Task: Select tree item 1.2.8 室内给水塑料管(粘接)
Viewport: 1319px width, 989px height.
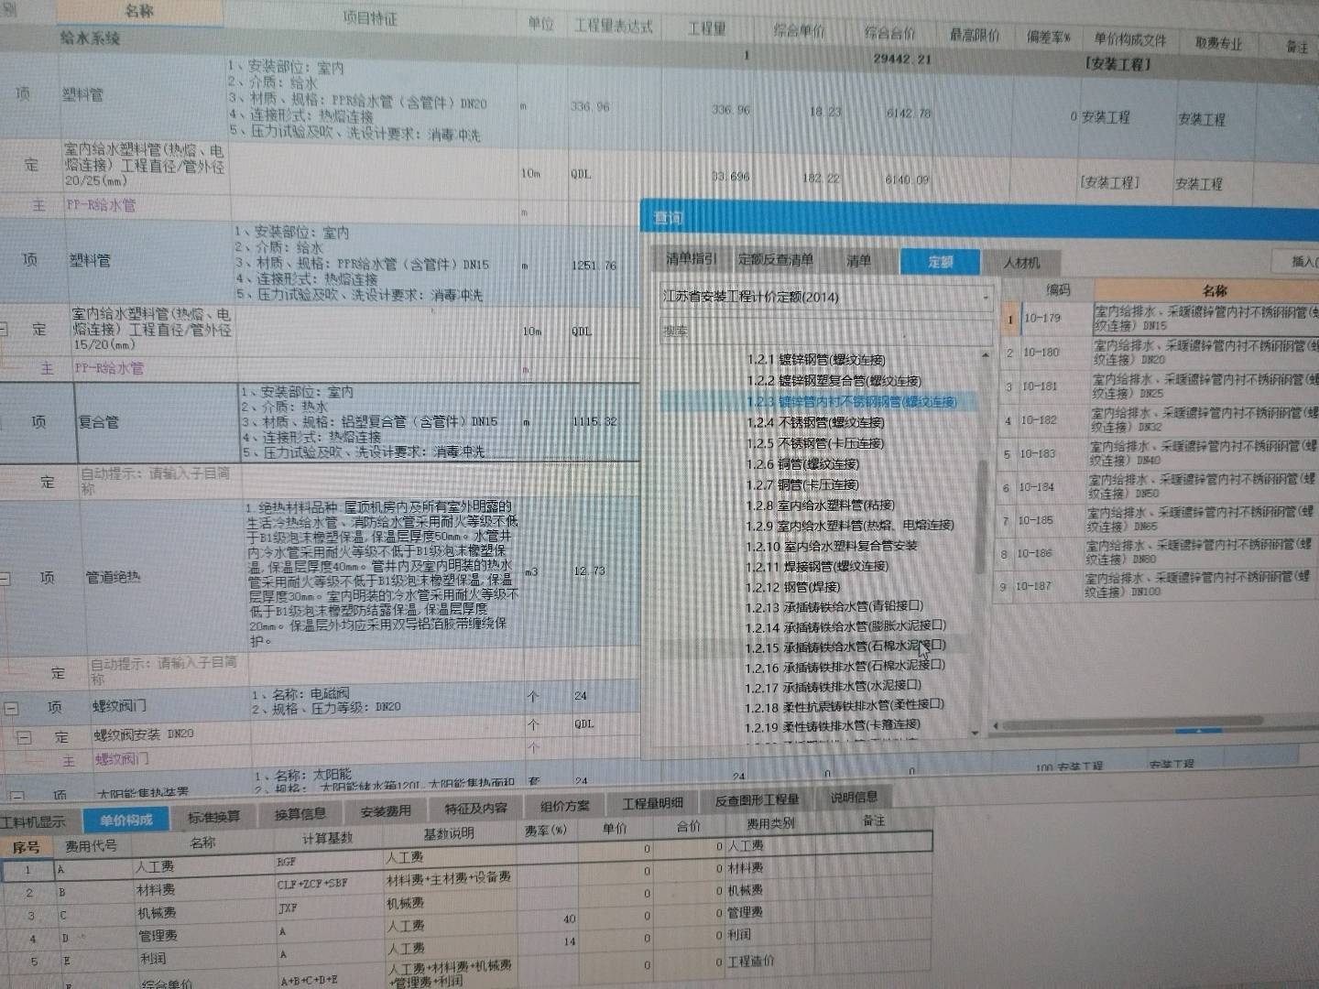Action: pyautogui.click(x=821, y=505)
